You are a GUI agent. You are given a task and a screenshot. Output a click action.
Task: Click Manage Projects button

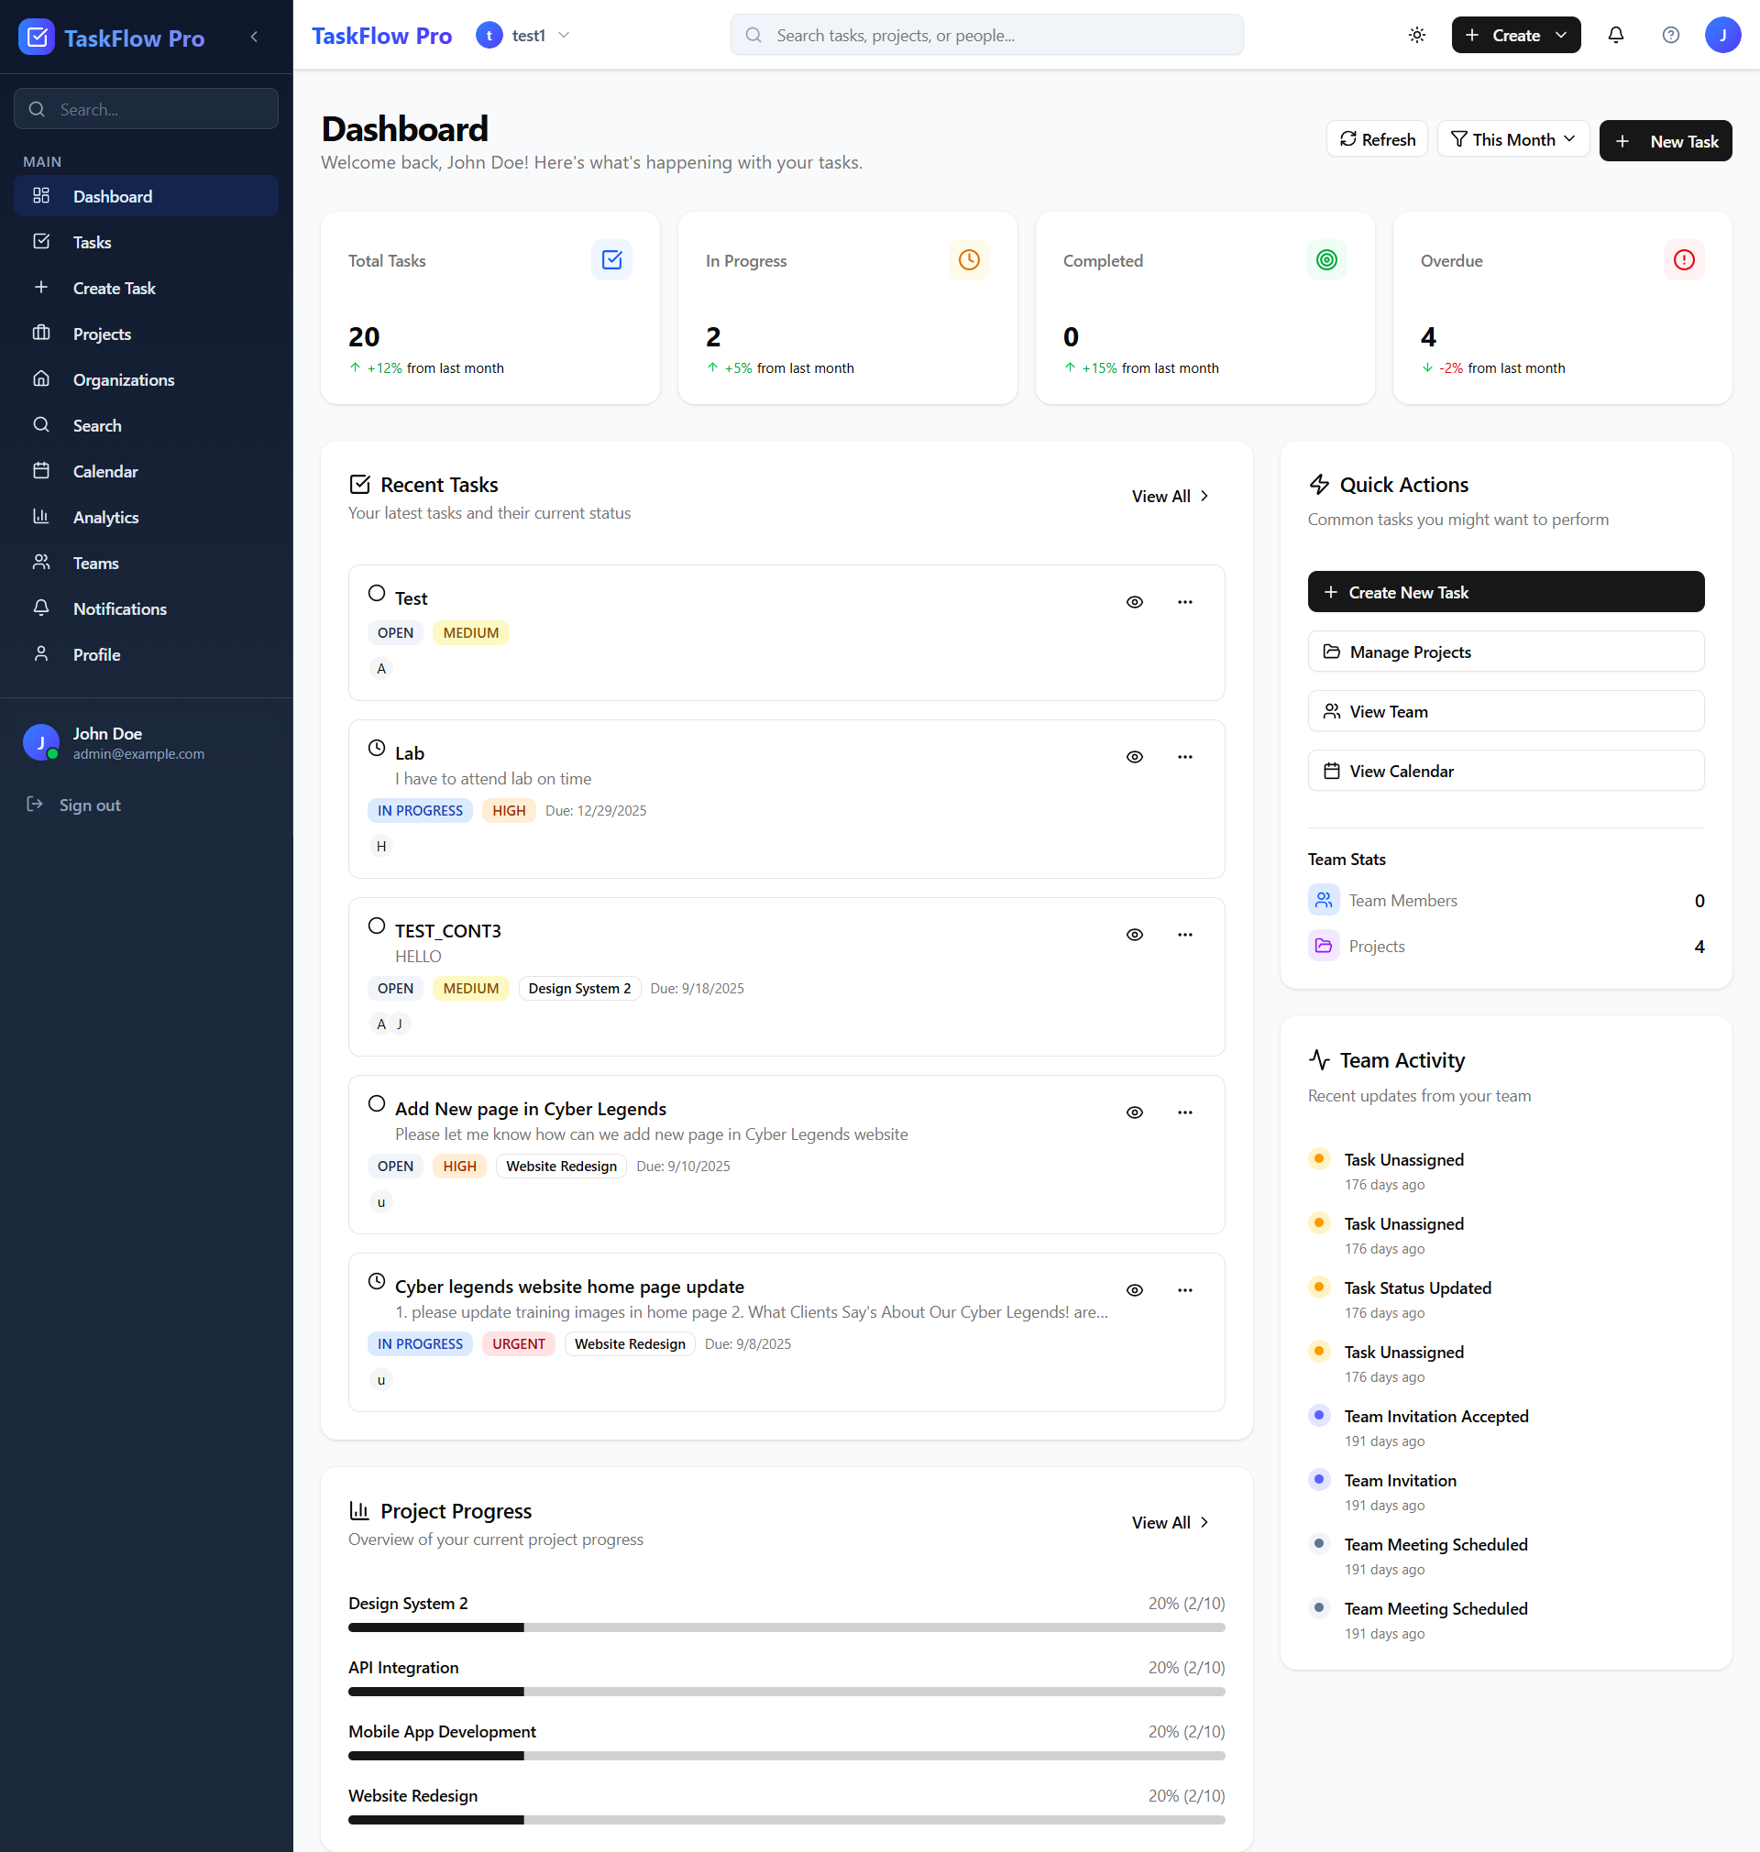pos(1505,652)
